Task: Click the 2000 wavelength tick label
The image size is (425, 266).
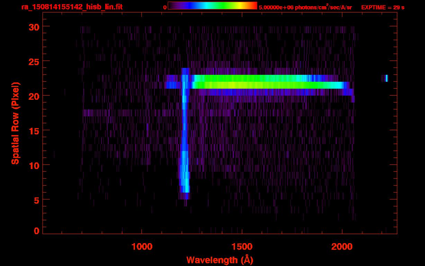Action: [x=342, y=247]
